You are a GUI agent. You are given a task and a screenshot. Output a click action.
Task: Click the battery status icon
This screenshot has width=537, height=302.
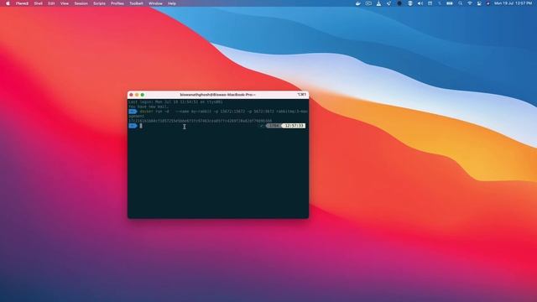(450, 3)
